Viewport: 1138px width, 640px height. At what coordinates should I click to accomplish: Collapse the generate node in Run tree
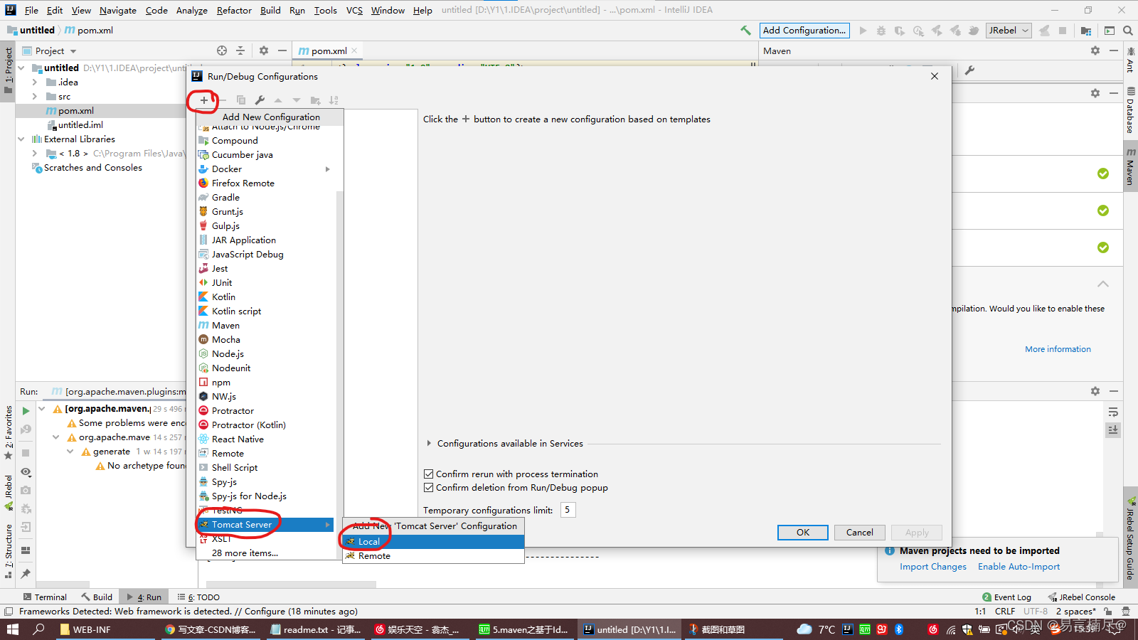pyautogui.click(x=70, y=452)
